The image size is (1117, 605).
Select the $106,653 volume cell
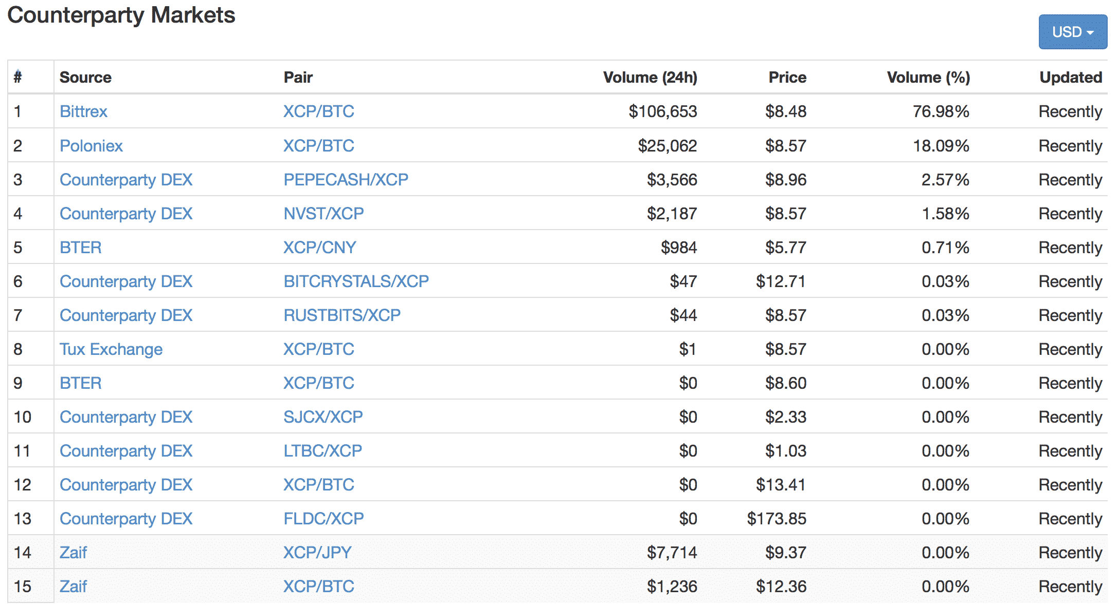[662, 111]
